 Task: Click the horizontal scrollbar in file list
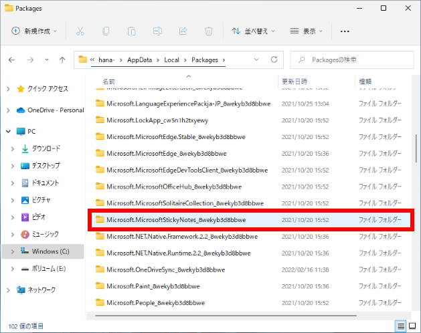coord(226,316)
